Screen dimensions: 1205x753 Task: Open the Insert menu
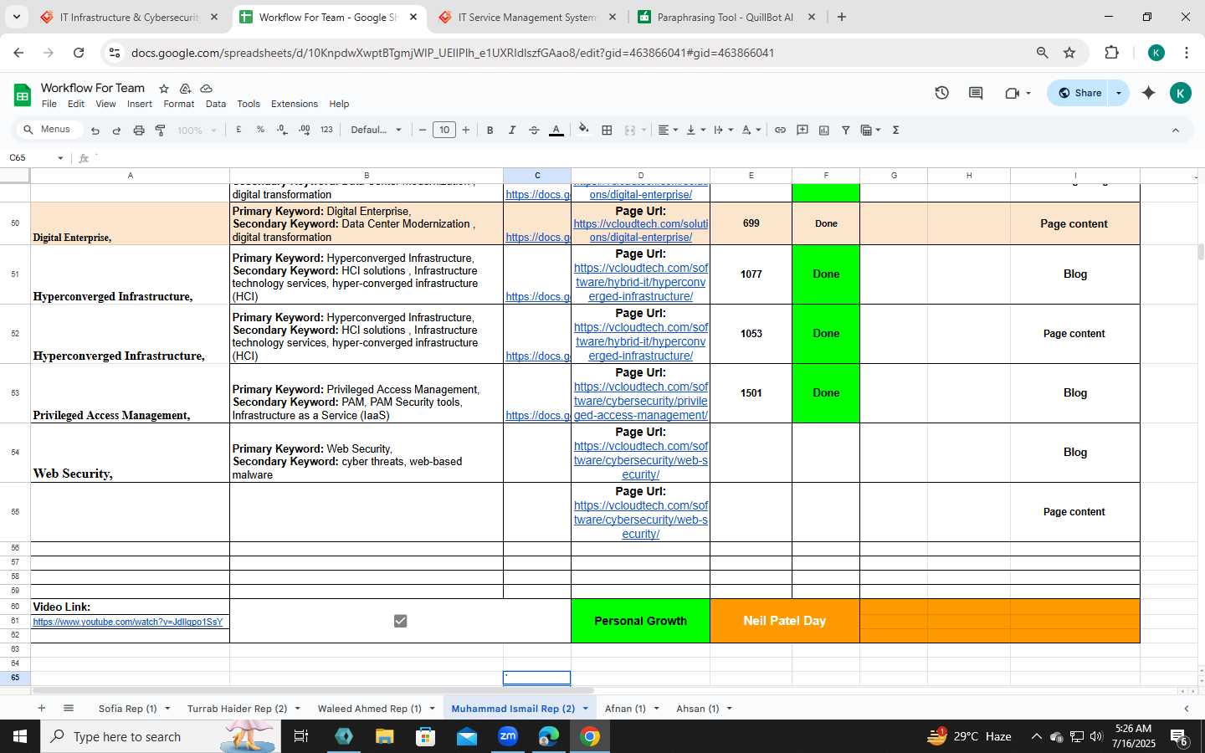140,104
